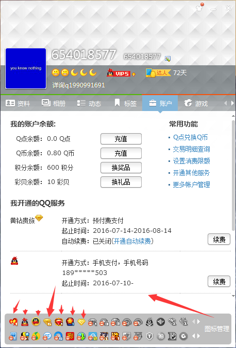Click the gray round G icon

(x=183, y=337)
